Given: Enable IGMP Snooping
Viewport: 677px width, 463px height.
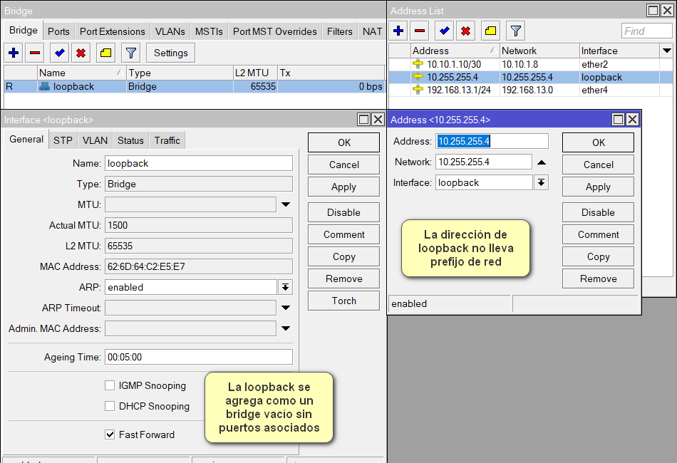Looking at the screenshot, I should tap(110, 385).
